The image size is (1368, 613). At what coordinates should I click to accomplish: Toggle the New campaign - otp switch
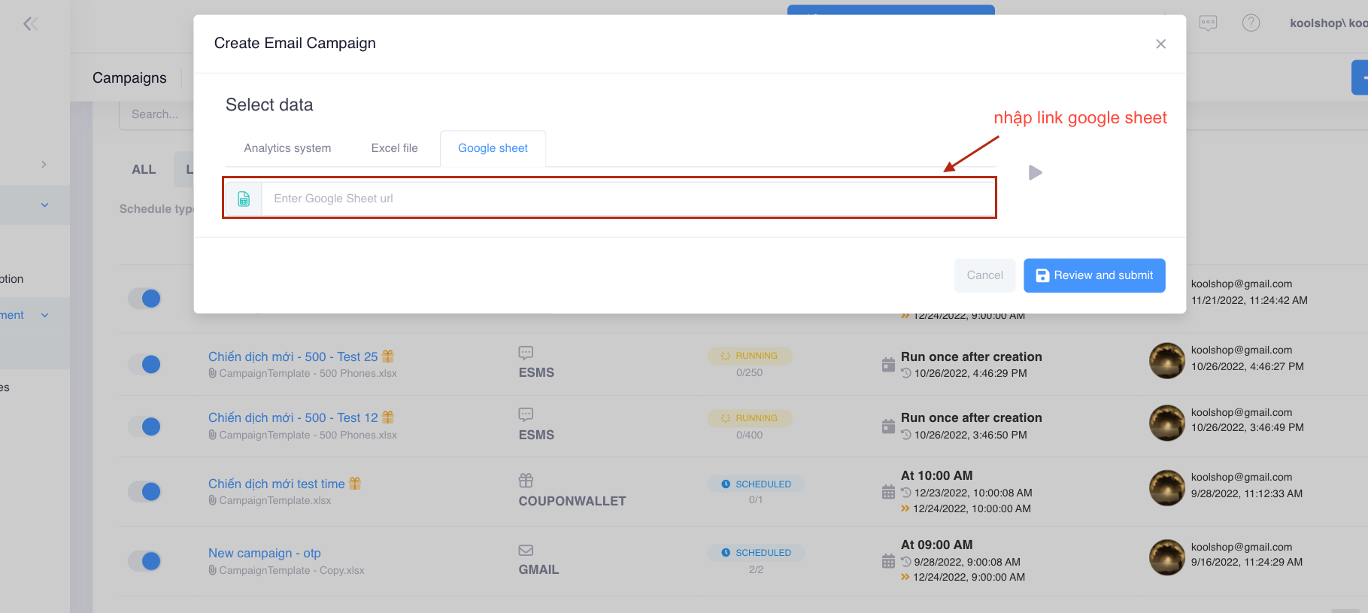144,561
